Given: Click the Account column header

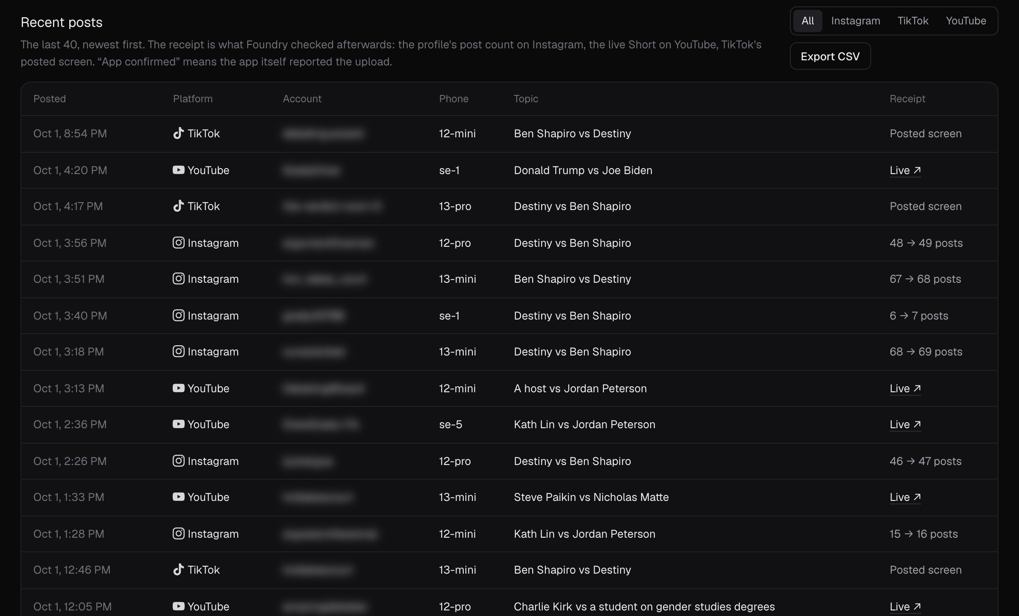Looking at the screenshot, I should coord(302,99).
